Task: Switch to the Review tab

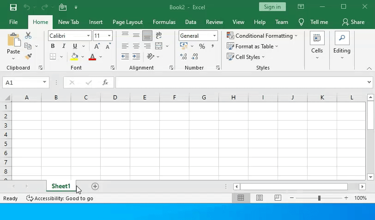Action: click(x=214, y=22)
